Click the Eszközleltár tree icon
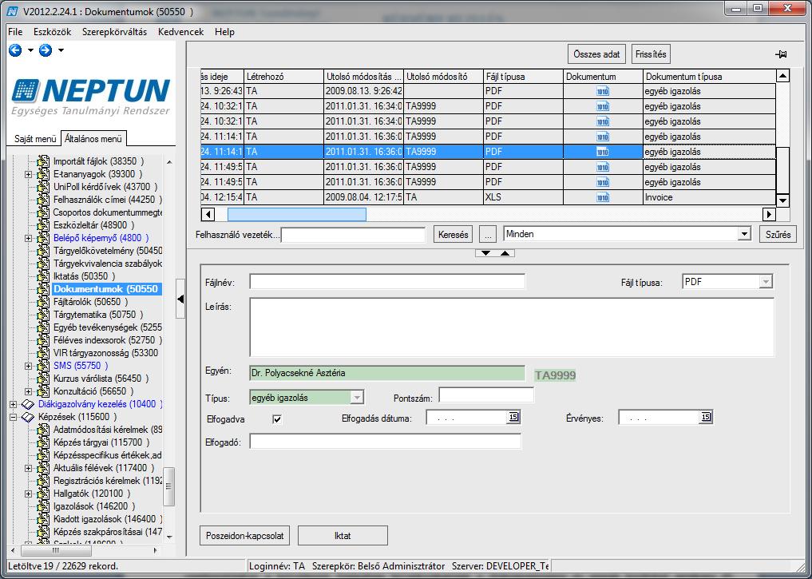 43,224
